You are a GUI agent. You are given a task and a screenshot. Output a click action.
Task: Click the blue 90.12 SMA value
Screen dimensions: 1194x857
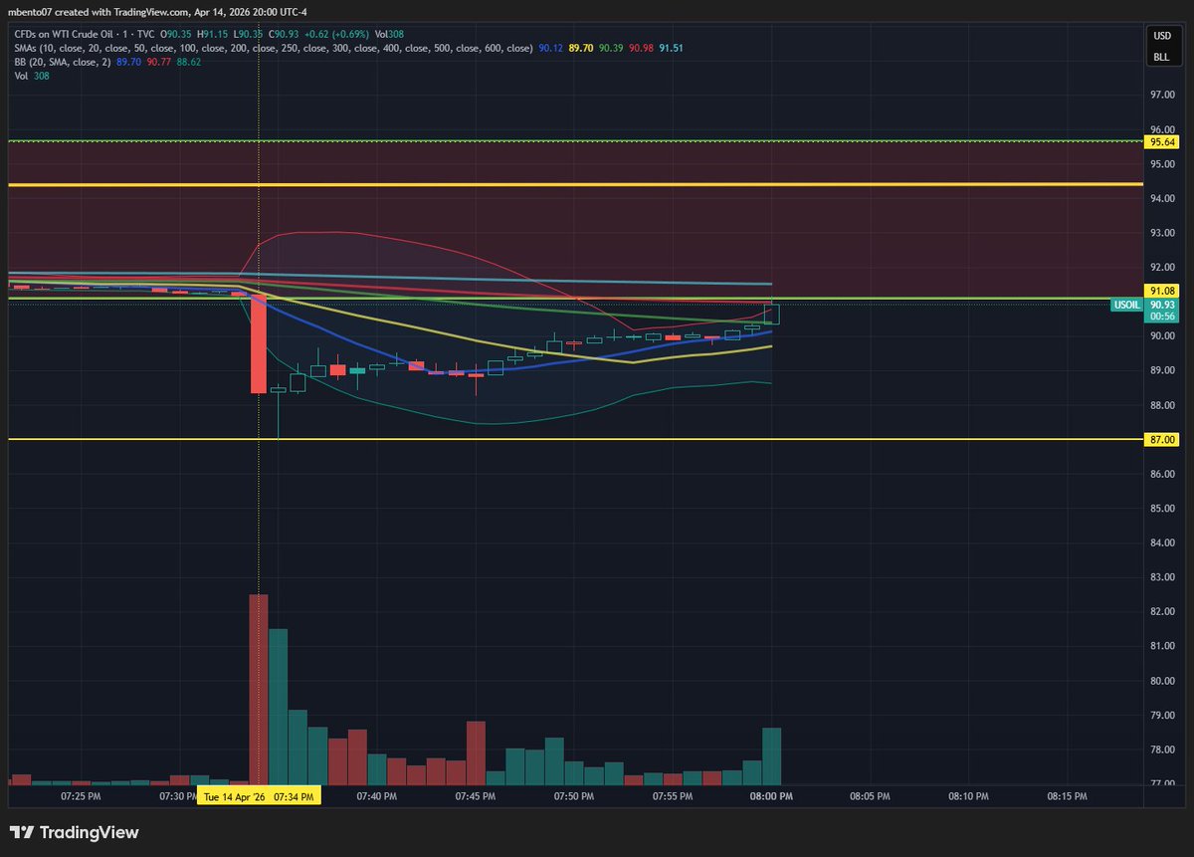pos(550,48)
